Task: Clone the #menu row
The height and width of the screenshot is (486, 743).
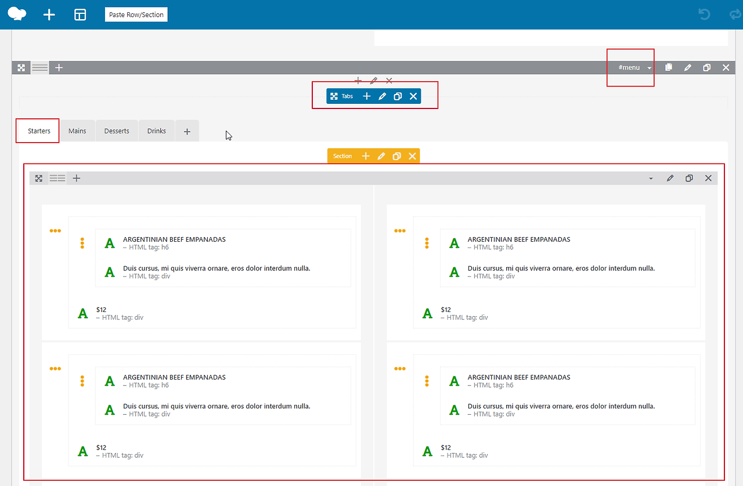Action: coord(706,68)
